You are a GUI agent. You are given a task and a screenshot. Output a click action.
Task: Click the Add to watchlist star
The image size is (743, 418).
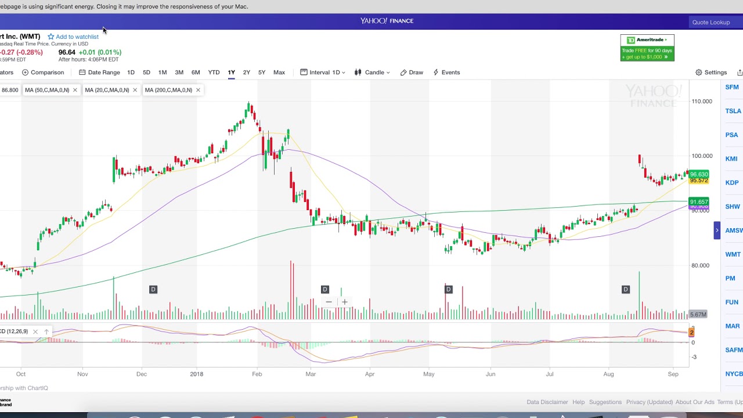(x=51, y=37)
